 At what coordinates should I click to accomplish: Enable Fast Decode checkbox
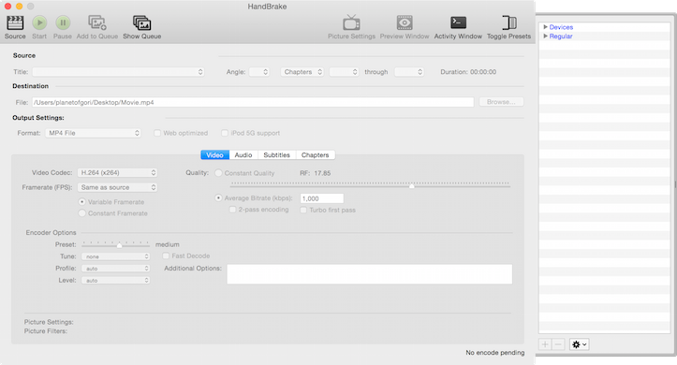pyautogui.click(x=166, y=255)
